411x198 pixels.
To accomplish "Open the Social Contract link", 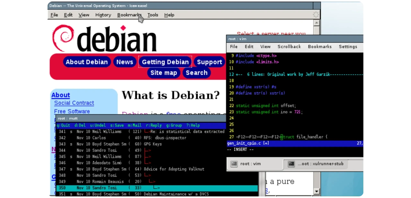I will pyautogui.click(x=74, y=103).
